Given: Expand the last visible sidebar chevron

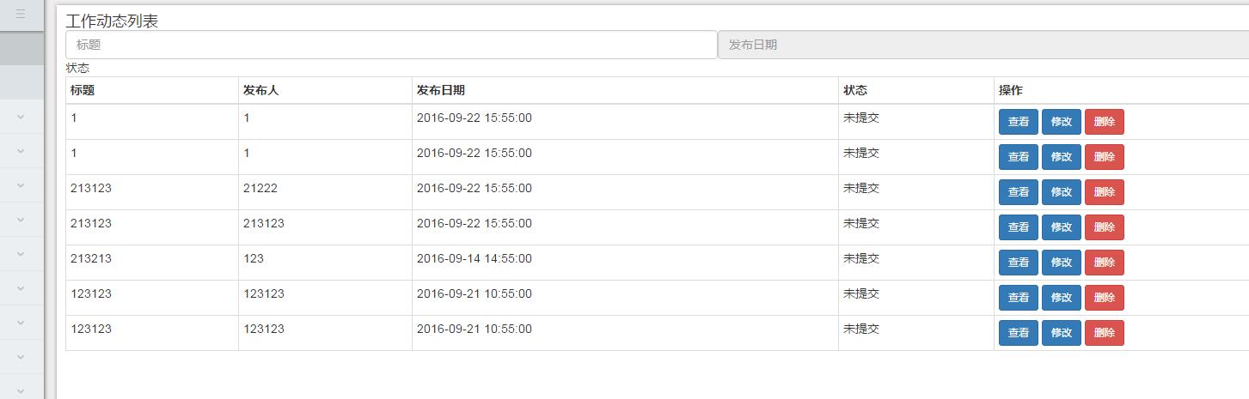Looking at the screenshot, I should coord(21,390).
